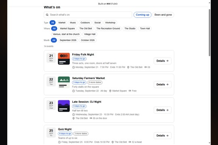The height and width of the screenshot is (145, 218).
Task: Open the Quiz Night title
Action: [x=65, y=129]
